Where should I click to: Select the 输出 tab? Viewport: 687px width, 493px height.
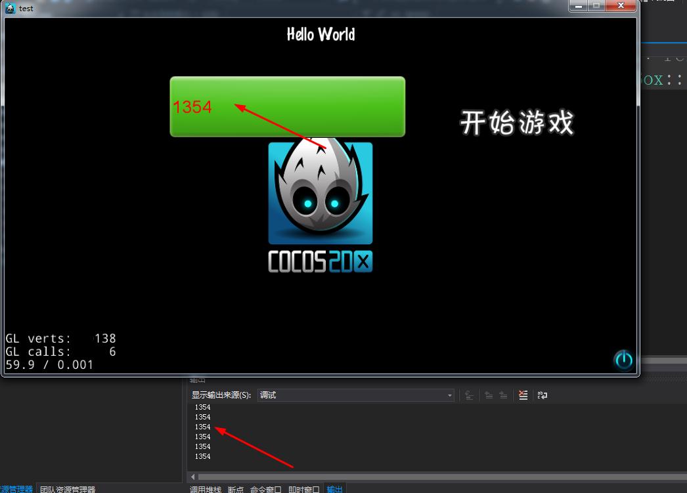334,489
